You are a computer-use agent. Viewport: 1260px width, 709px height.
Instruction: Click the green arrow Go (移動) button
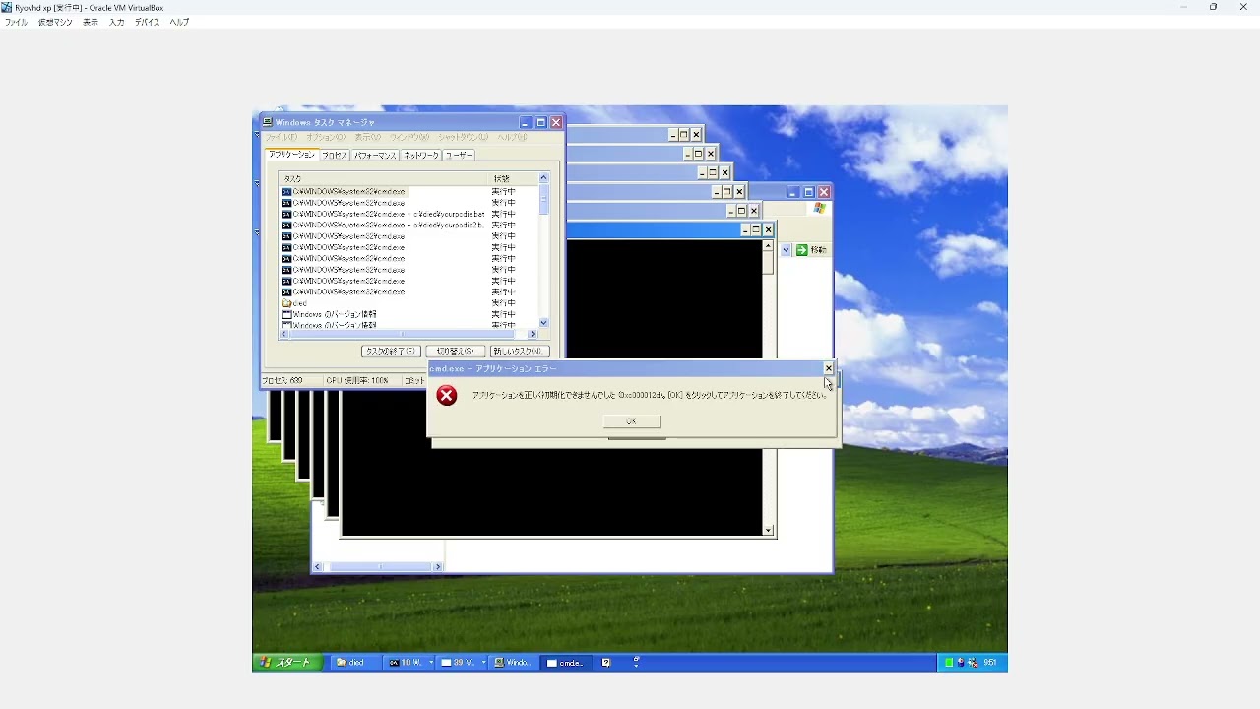(812, 250)
